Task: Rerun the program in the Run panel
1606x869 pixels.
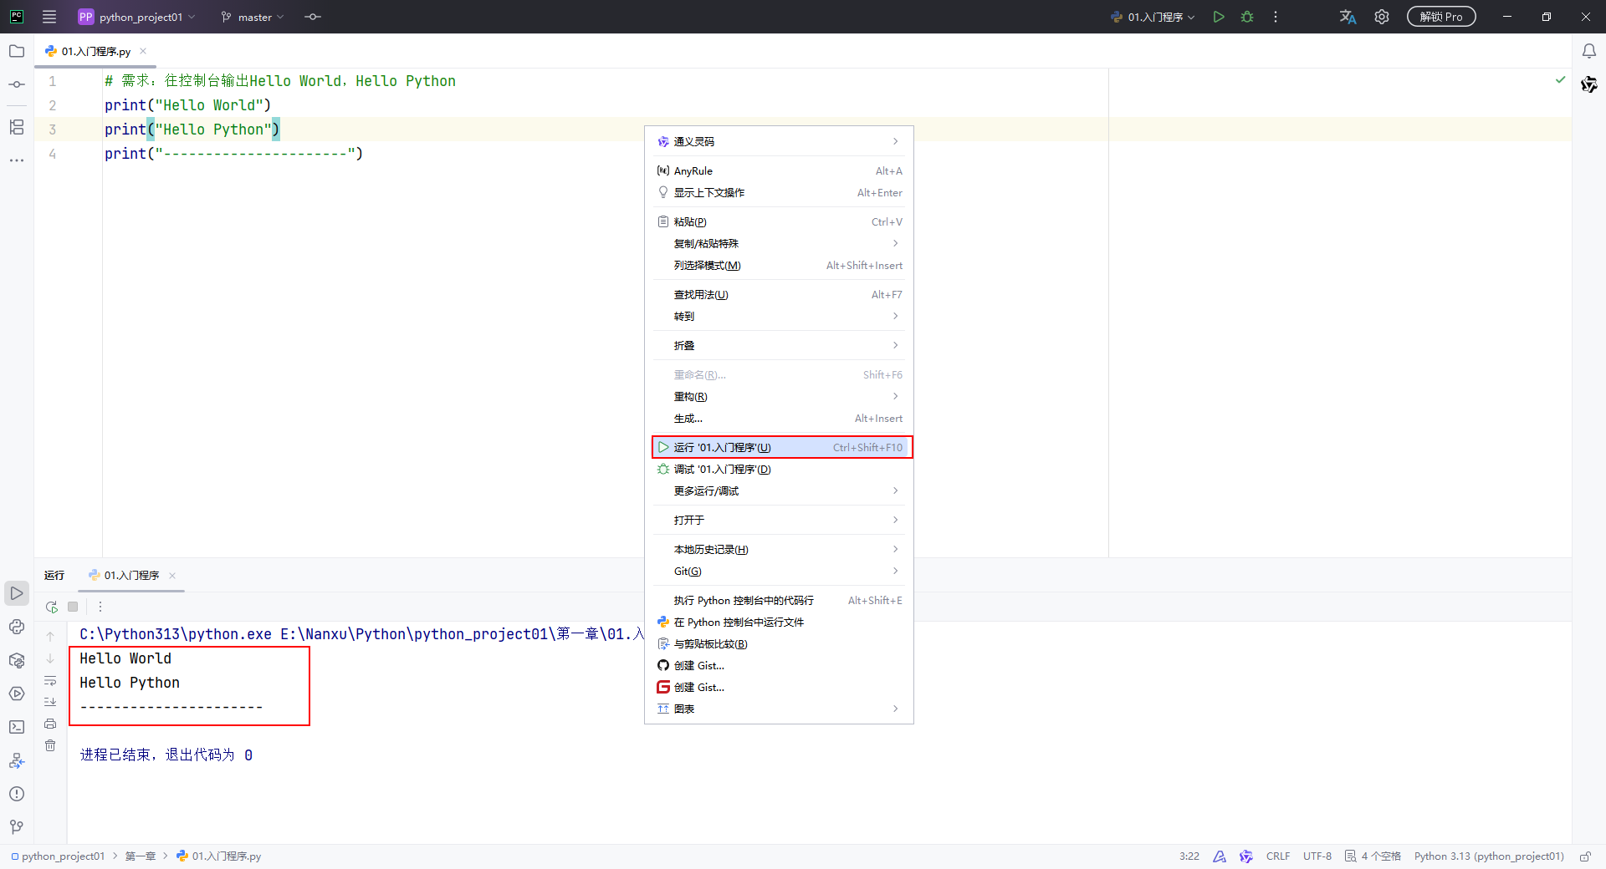Action: click(x=52, y=607)
